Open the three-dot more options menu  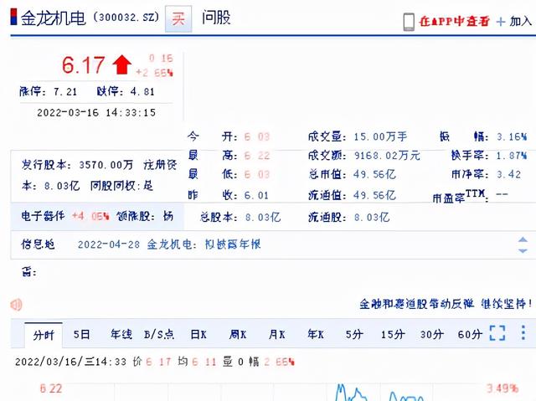523,332
